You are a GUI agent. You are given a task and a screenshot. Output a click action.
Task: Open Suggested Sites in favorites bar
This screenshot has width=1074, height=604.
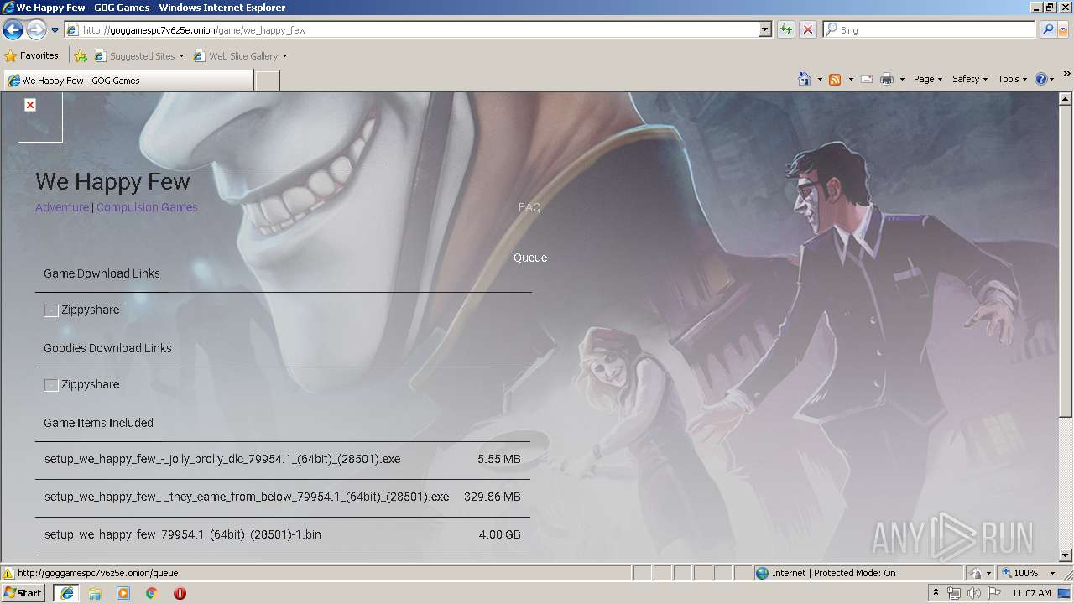(x=138, y=56)
